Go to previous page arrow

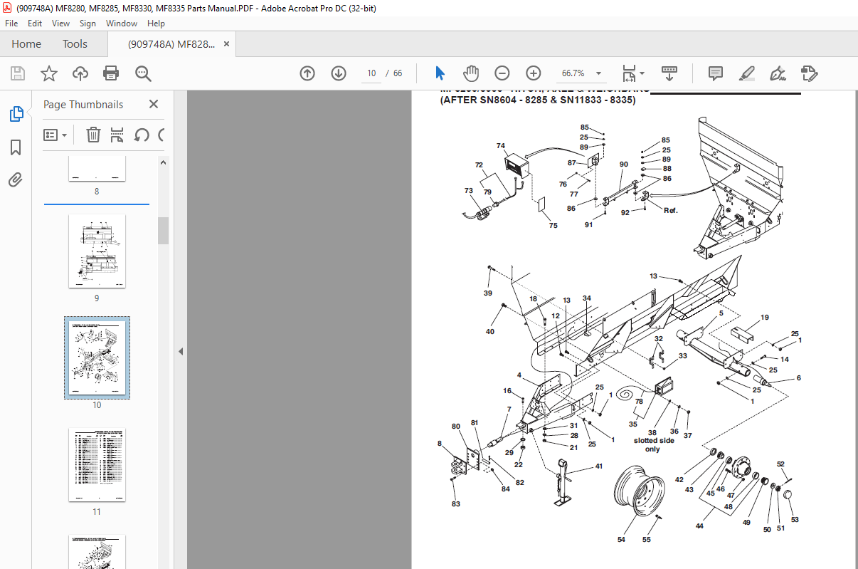pos(307,73)
